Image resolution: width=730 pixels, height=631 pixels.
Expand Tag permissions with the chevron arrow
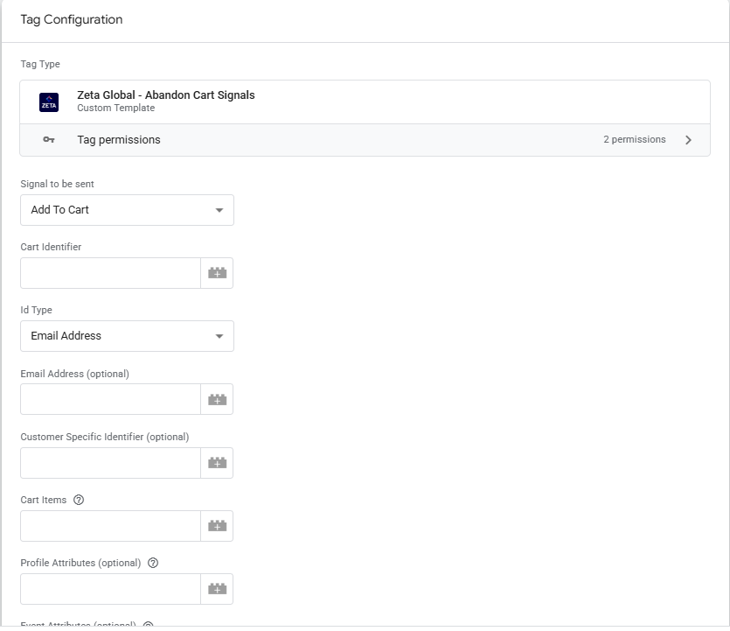(x=688, y=140)
